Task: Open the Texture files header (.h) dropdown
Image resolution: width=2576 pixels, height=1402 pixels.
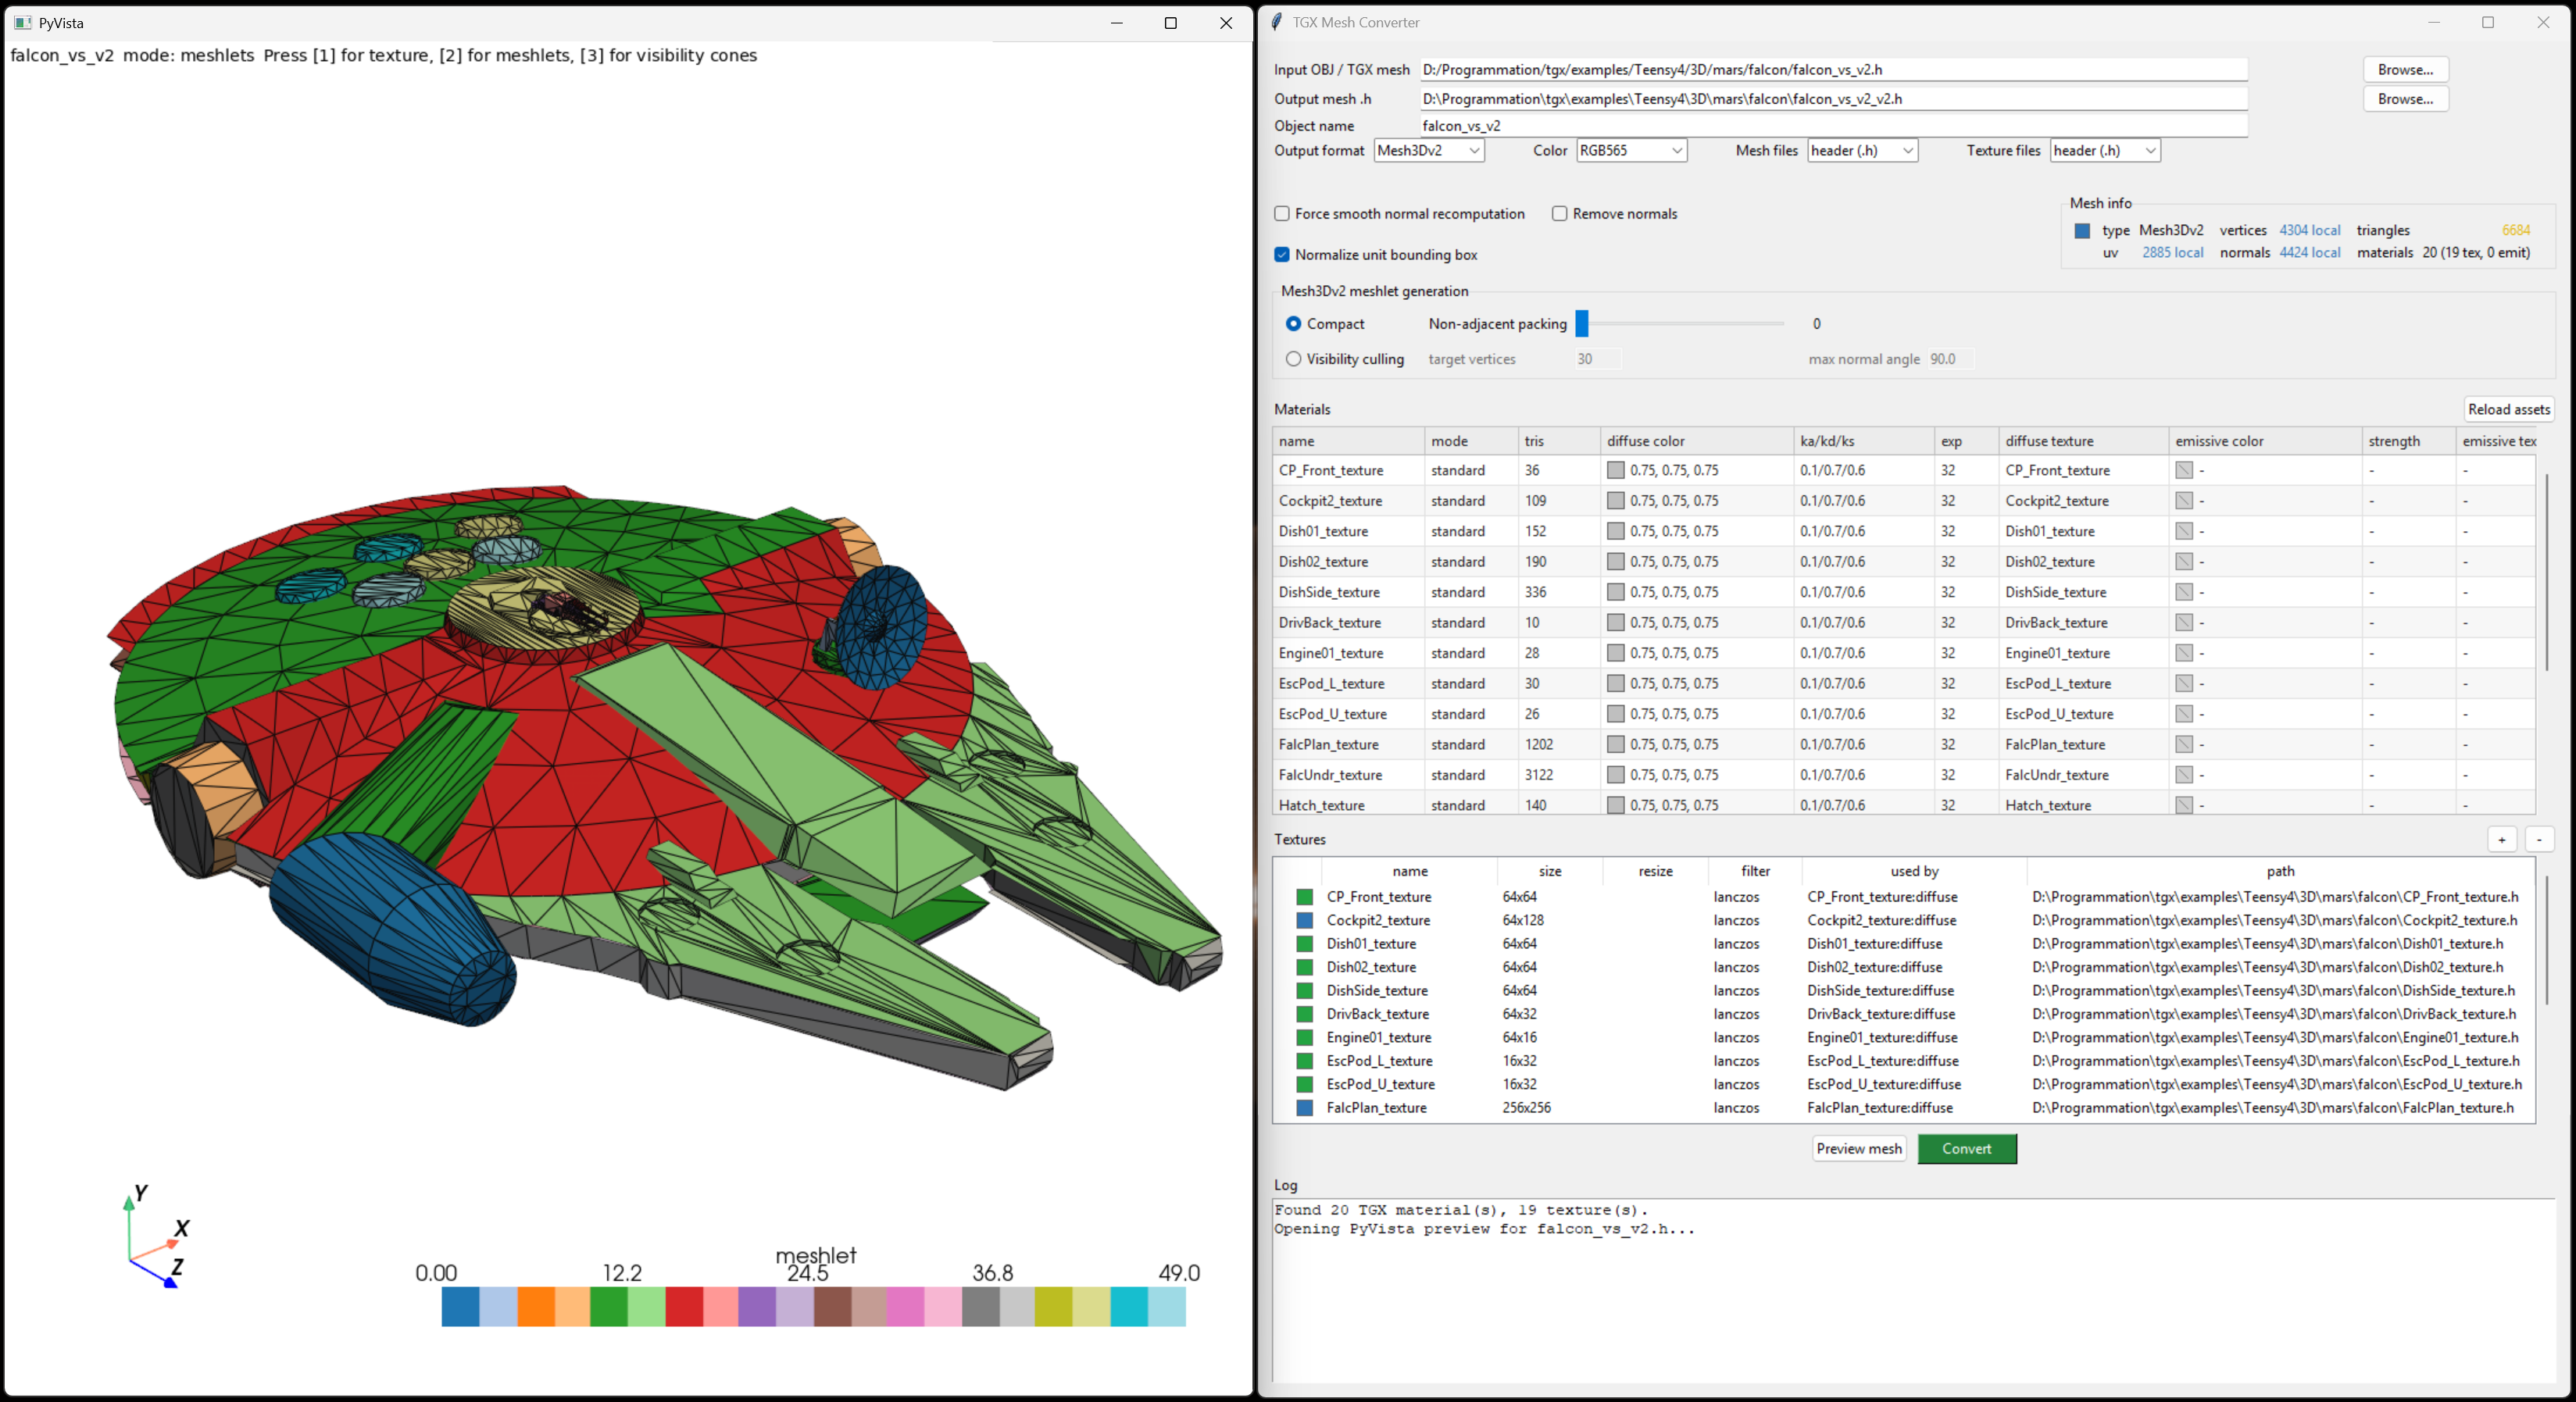Action: [x=2105, y=150]
